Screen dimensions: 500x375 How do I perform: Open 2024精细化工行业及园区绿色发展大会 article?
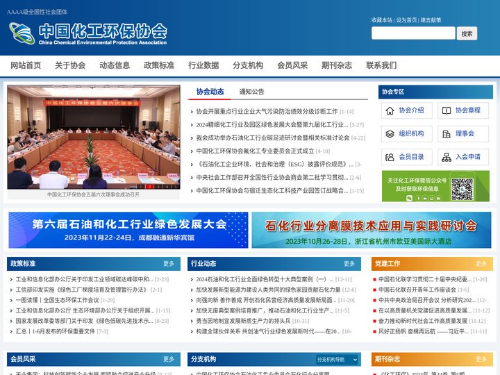coord(272,125)
